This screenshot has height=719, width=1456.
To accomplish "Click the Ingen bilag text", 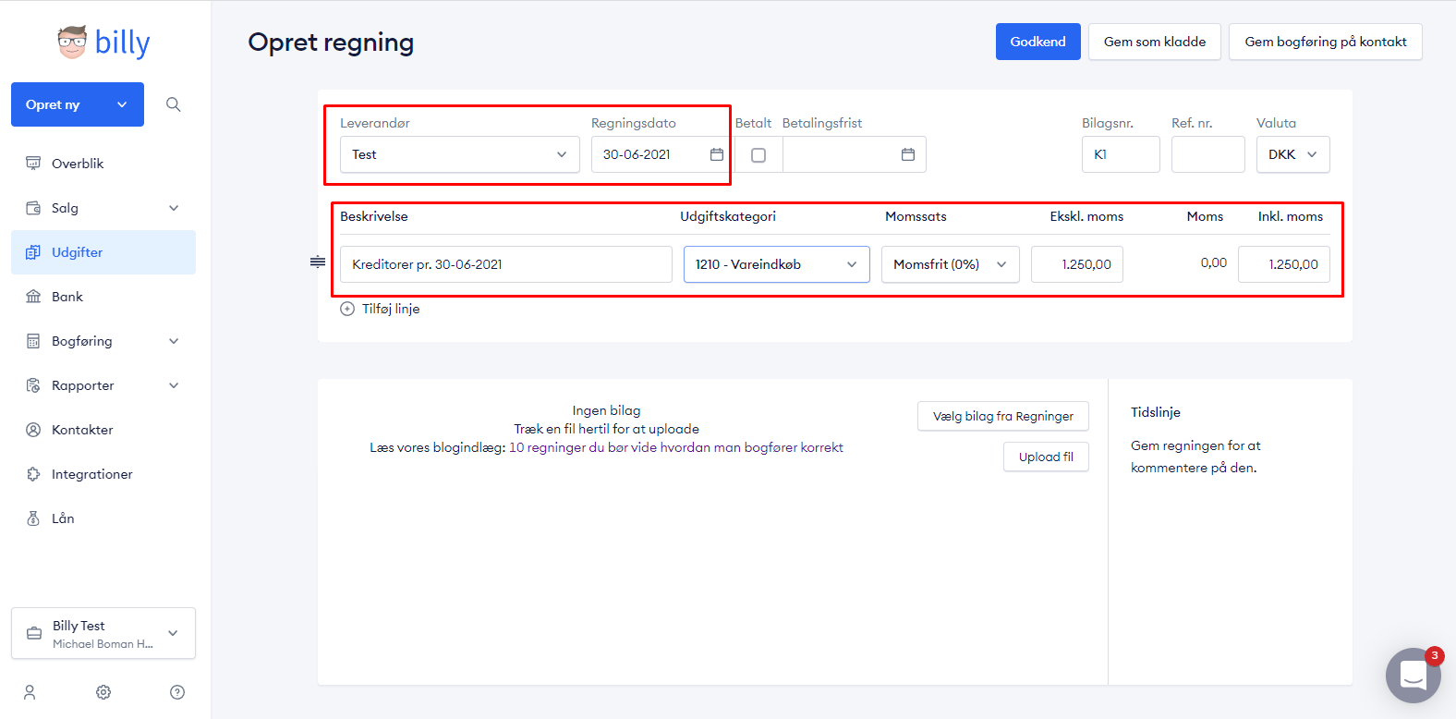I will coord(606,410).
